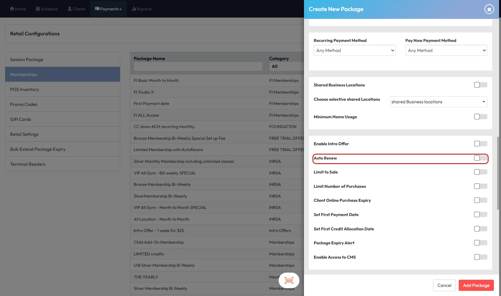
Task: Click the barcode scanner floating icon
Action: [289, 280]
